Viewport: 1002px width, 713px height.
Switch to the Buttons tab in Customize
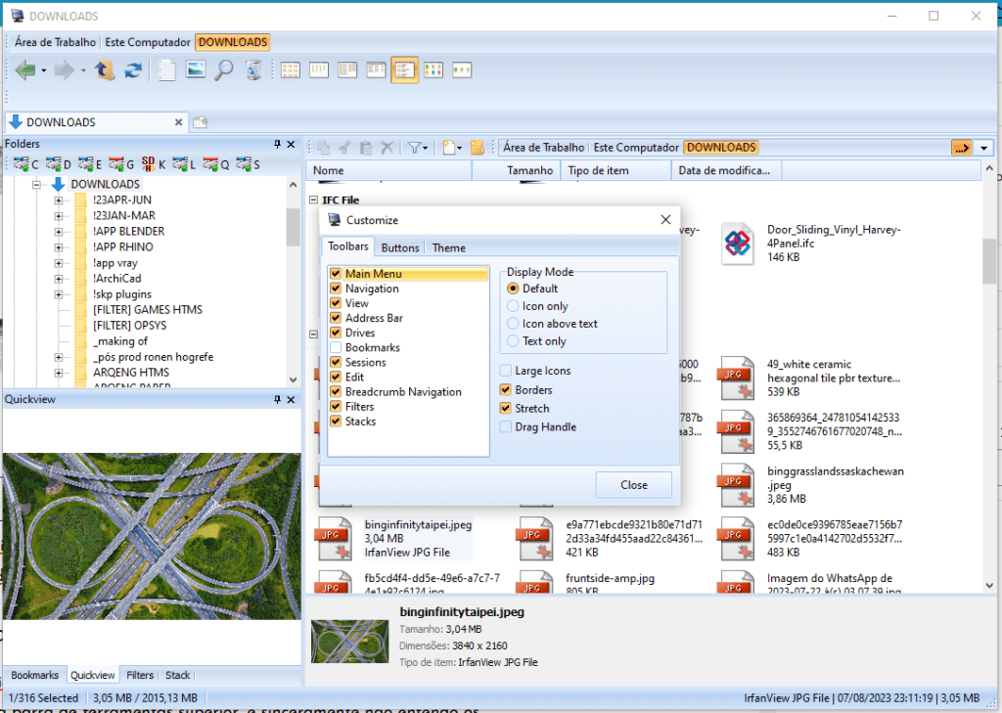pyautogui.click(x=400, y=247)
